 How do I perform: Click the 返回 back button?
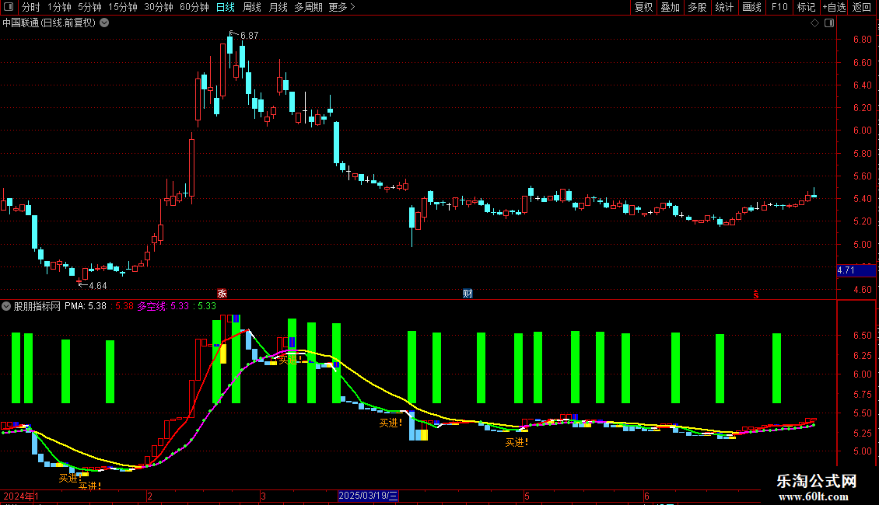tap(862, 7)
